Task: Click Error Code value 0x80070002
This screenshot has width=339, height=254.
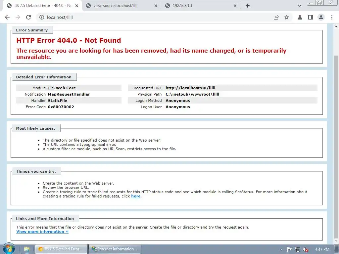Action: [x=61, y=107]
